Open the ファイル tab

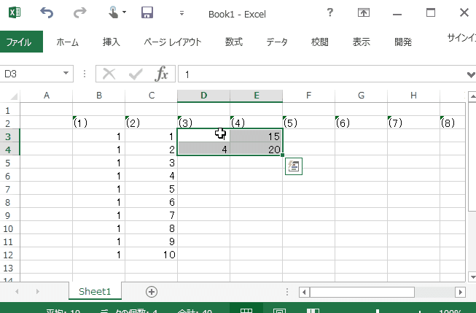pos(21,42)
